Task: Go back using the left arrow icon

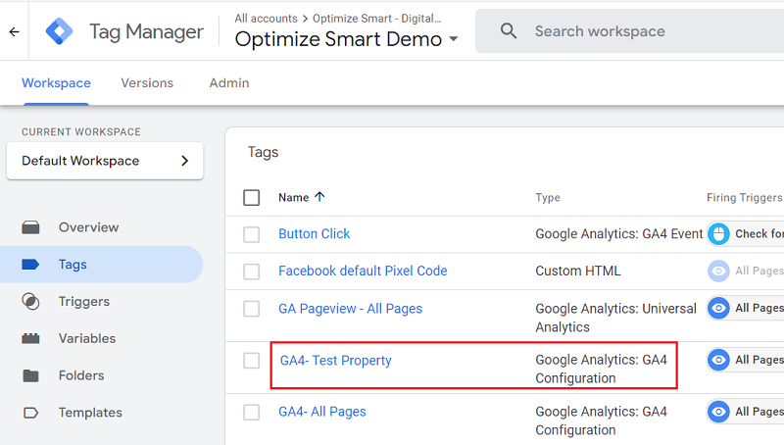Action: pyautogui.click(x=14, y=32)
